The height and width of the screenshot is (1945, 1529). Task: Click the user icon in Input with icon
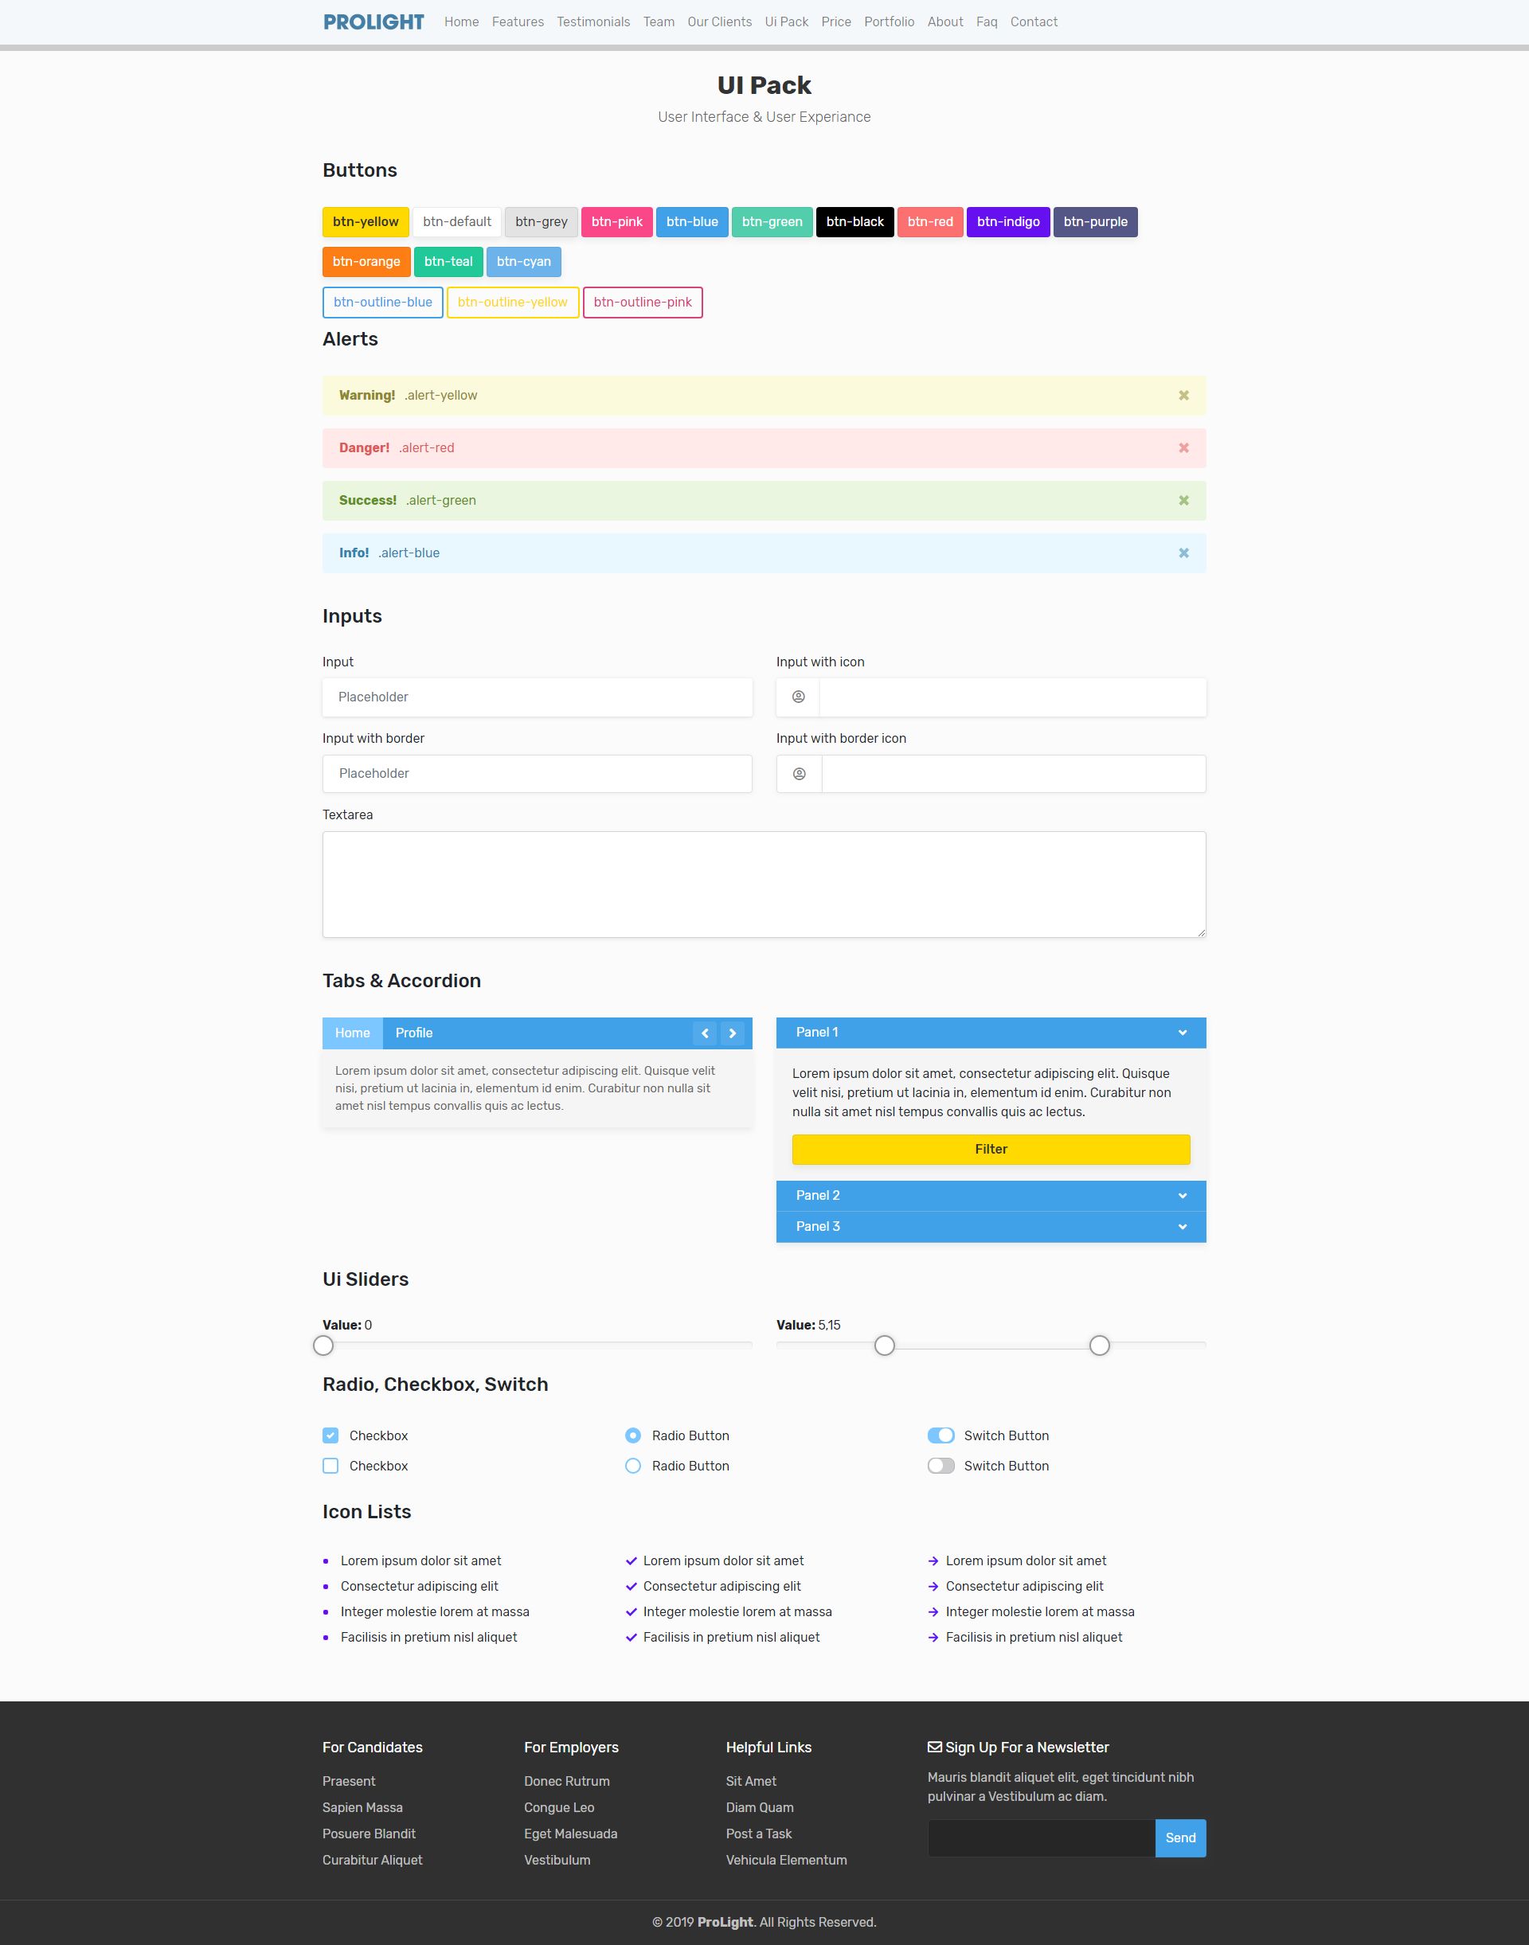(799, 697)
